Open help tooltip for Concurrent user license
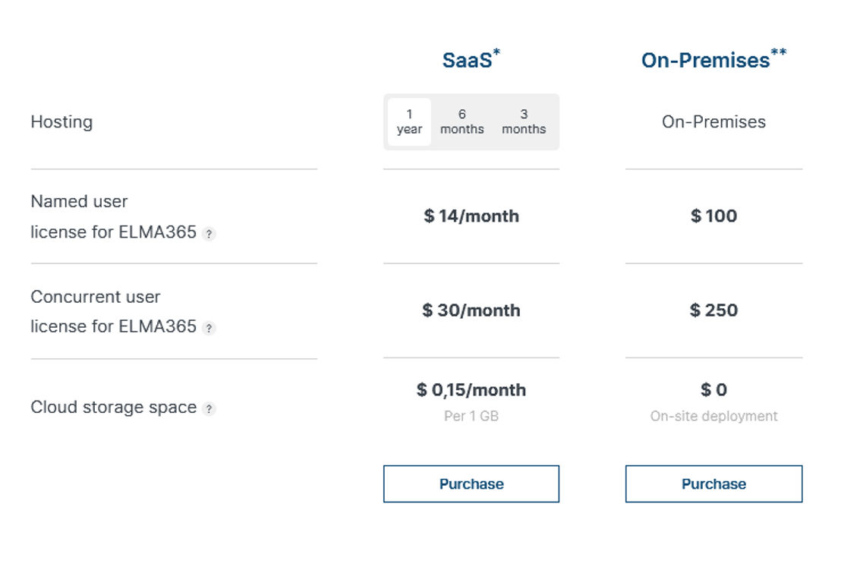This screenshot has width=841, height=573. click(209, 328)
